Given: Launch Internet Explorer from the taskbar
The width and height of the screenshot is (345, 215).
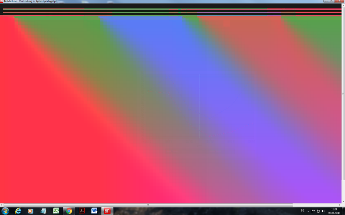Looking at the screenshot, I should click(18, 211).
